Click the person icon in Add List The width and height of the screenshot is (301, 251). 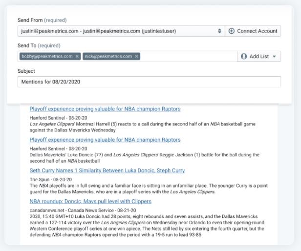pyautogui.click(x=244, y=57)
